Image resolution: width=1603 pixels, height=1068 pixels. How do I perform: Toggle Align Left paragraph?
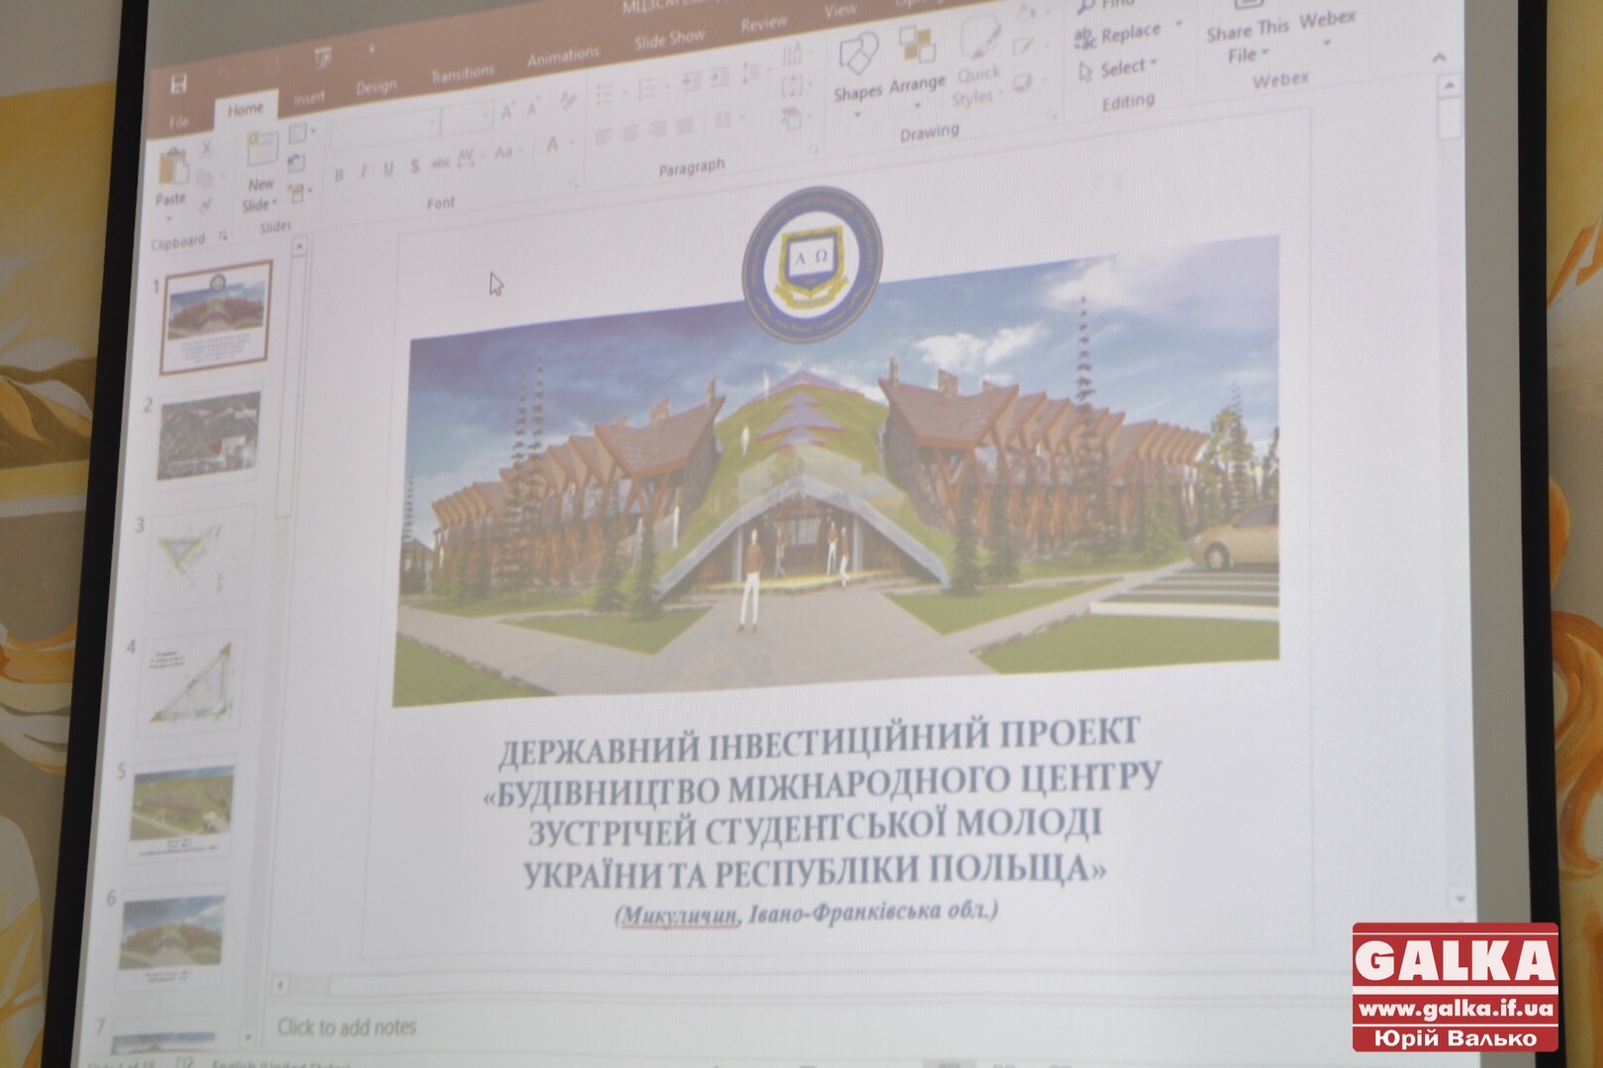604,138
